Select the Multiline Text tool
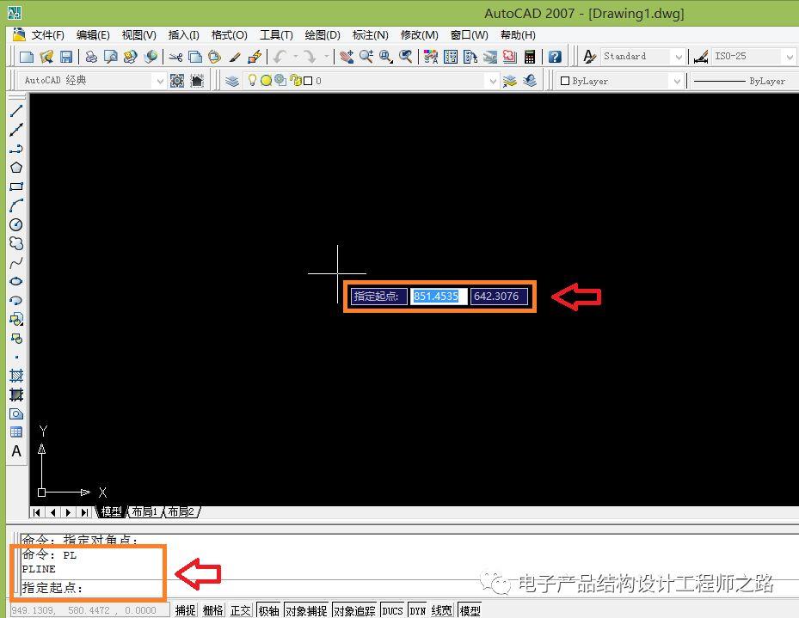This screenshot has height=618, width=799. coord(16,451)
